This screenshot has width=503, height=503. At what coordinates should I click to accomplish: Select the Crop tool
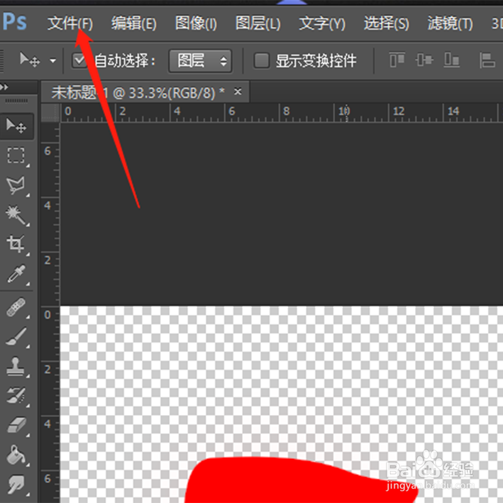click(x=16, y=245)
